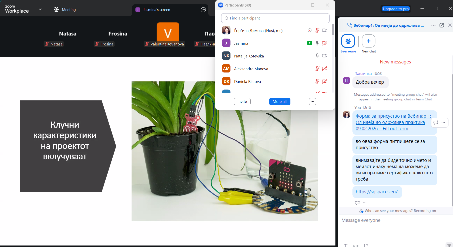Open options on Jasmina's screen tab
The image size is (453, 247).
tap(203, 10)
